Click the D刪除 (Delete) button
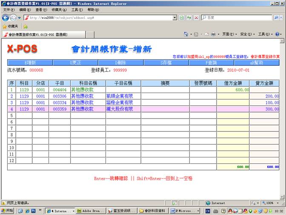This screenshot has width=286, height=215. tap(121, 63)
